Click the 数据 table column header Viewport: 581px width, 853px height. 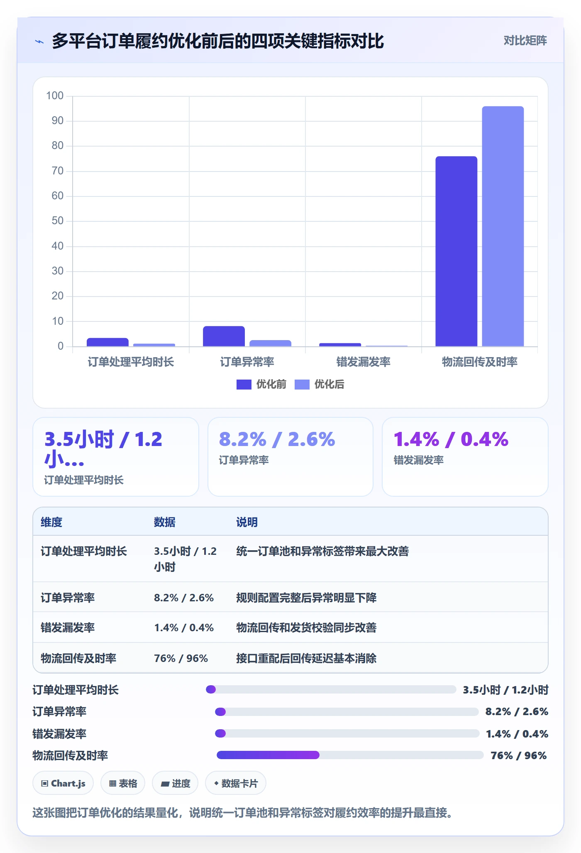(165, 522)
